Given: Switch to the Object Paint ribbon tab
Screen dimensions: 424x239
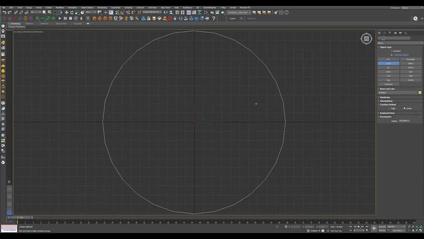Looking at the screenshot, I should pos(61,24).
